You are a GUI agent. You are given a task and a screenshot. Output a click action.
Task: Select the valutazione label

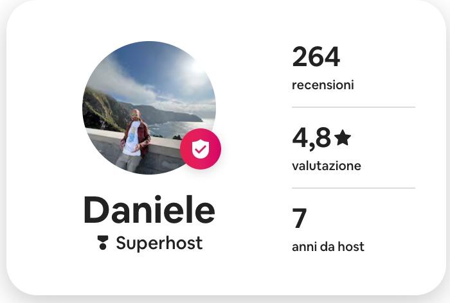tap(327, 166)
